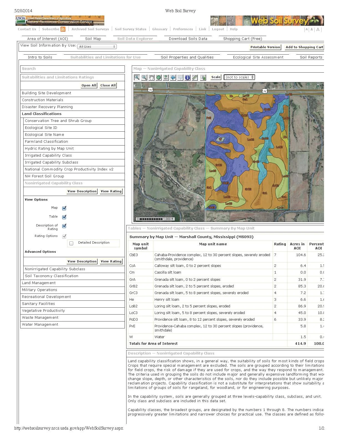The width and height of the screenshot is (339, 439).
Task: Uncheck Description of Rating option
Action: pyautogui.click(x=64, y=226)
